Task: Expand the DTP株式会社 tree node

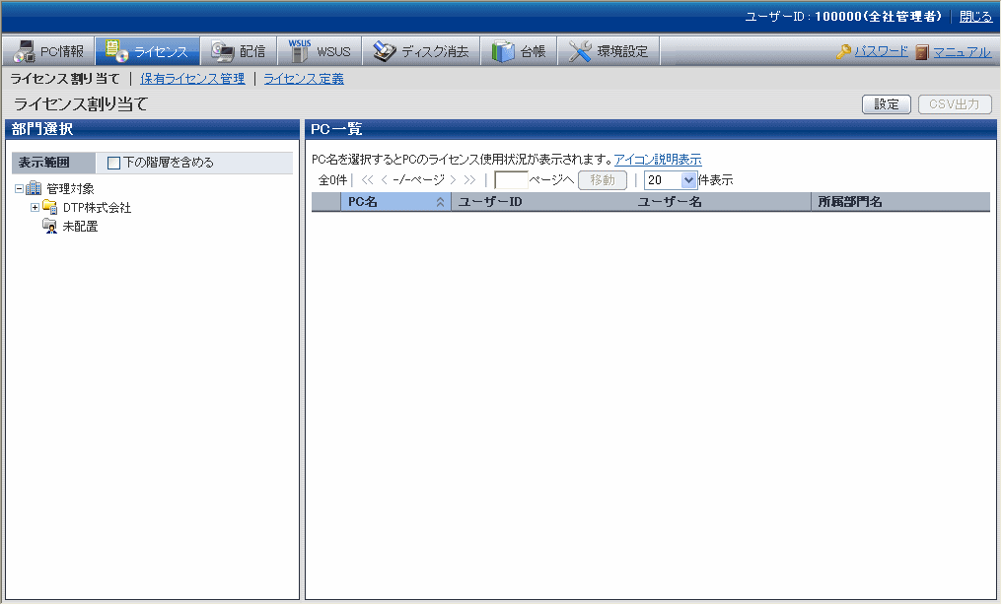Action: 35,207
